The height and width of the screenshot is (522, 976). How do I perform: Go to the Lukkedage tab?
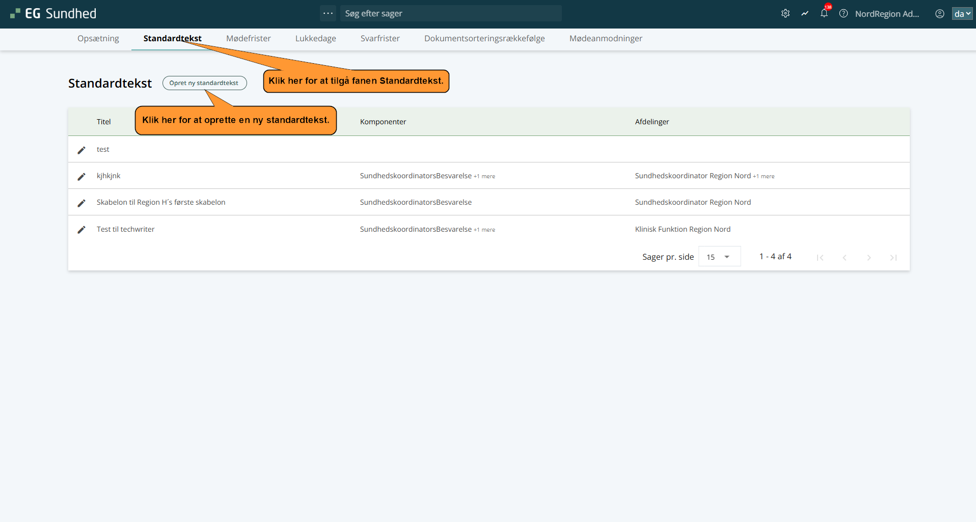[x=315, y=39]
